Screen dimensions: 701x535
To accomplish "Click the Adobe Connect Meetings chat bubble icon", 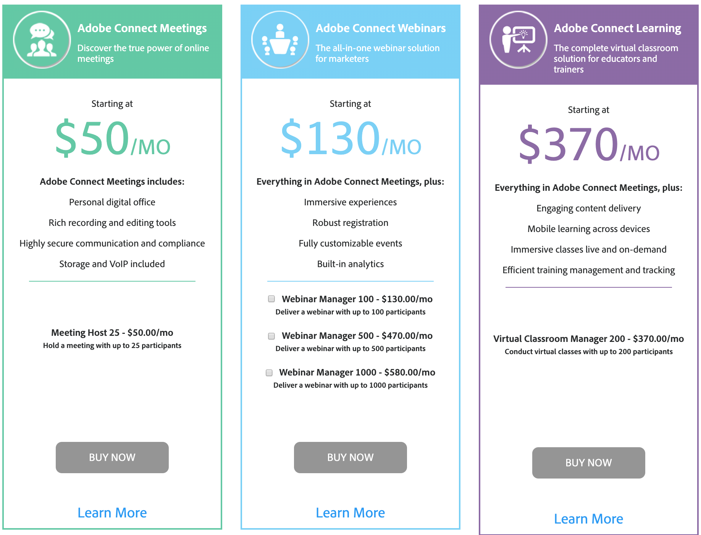I will pyautogui.click(x=41, y=39).
